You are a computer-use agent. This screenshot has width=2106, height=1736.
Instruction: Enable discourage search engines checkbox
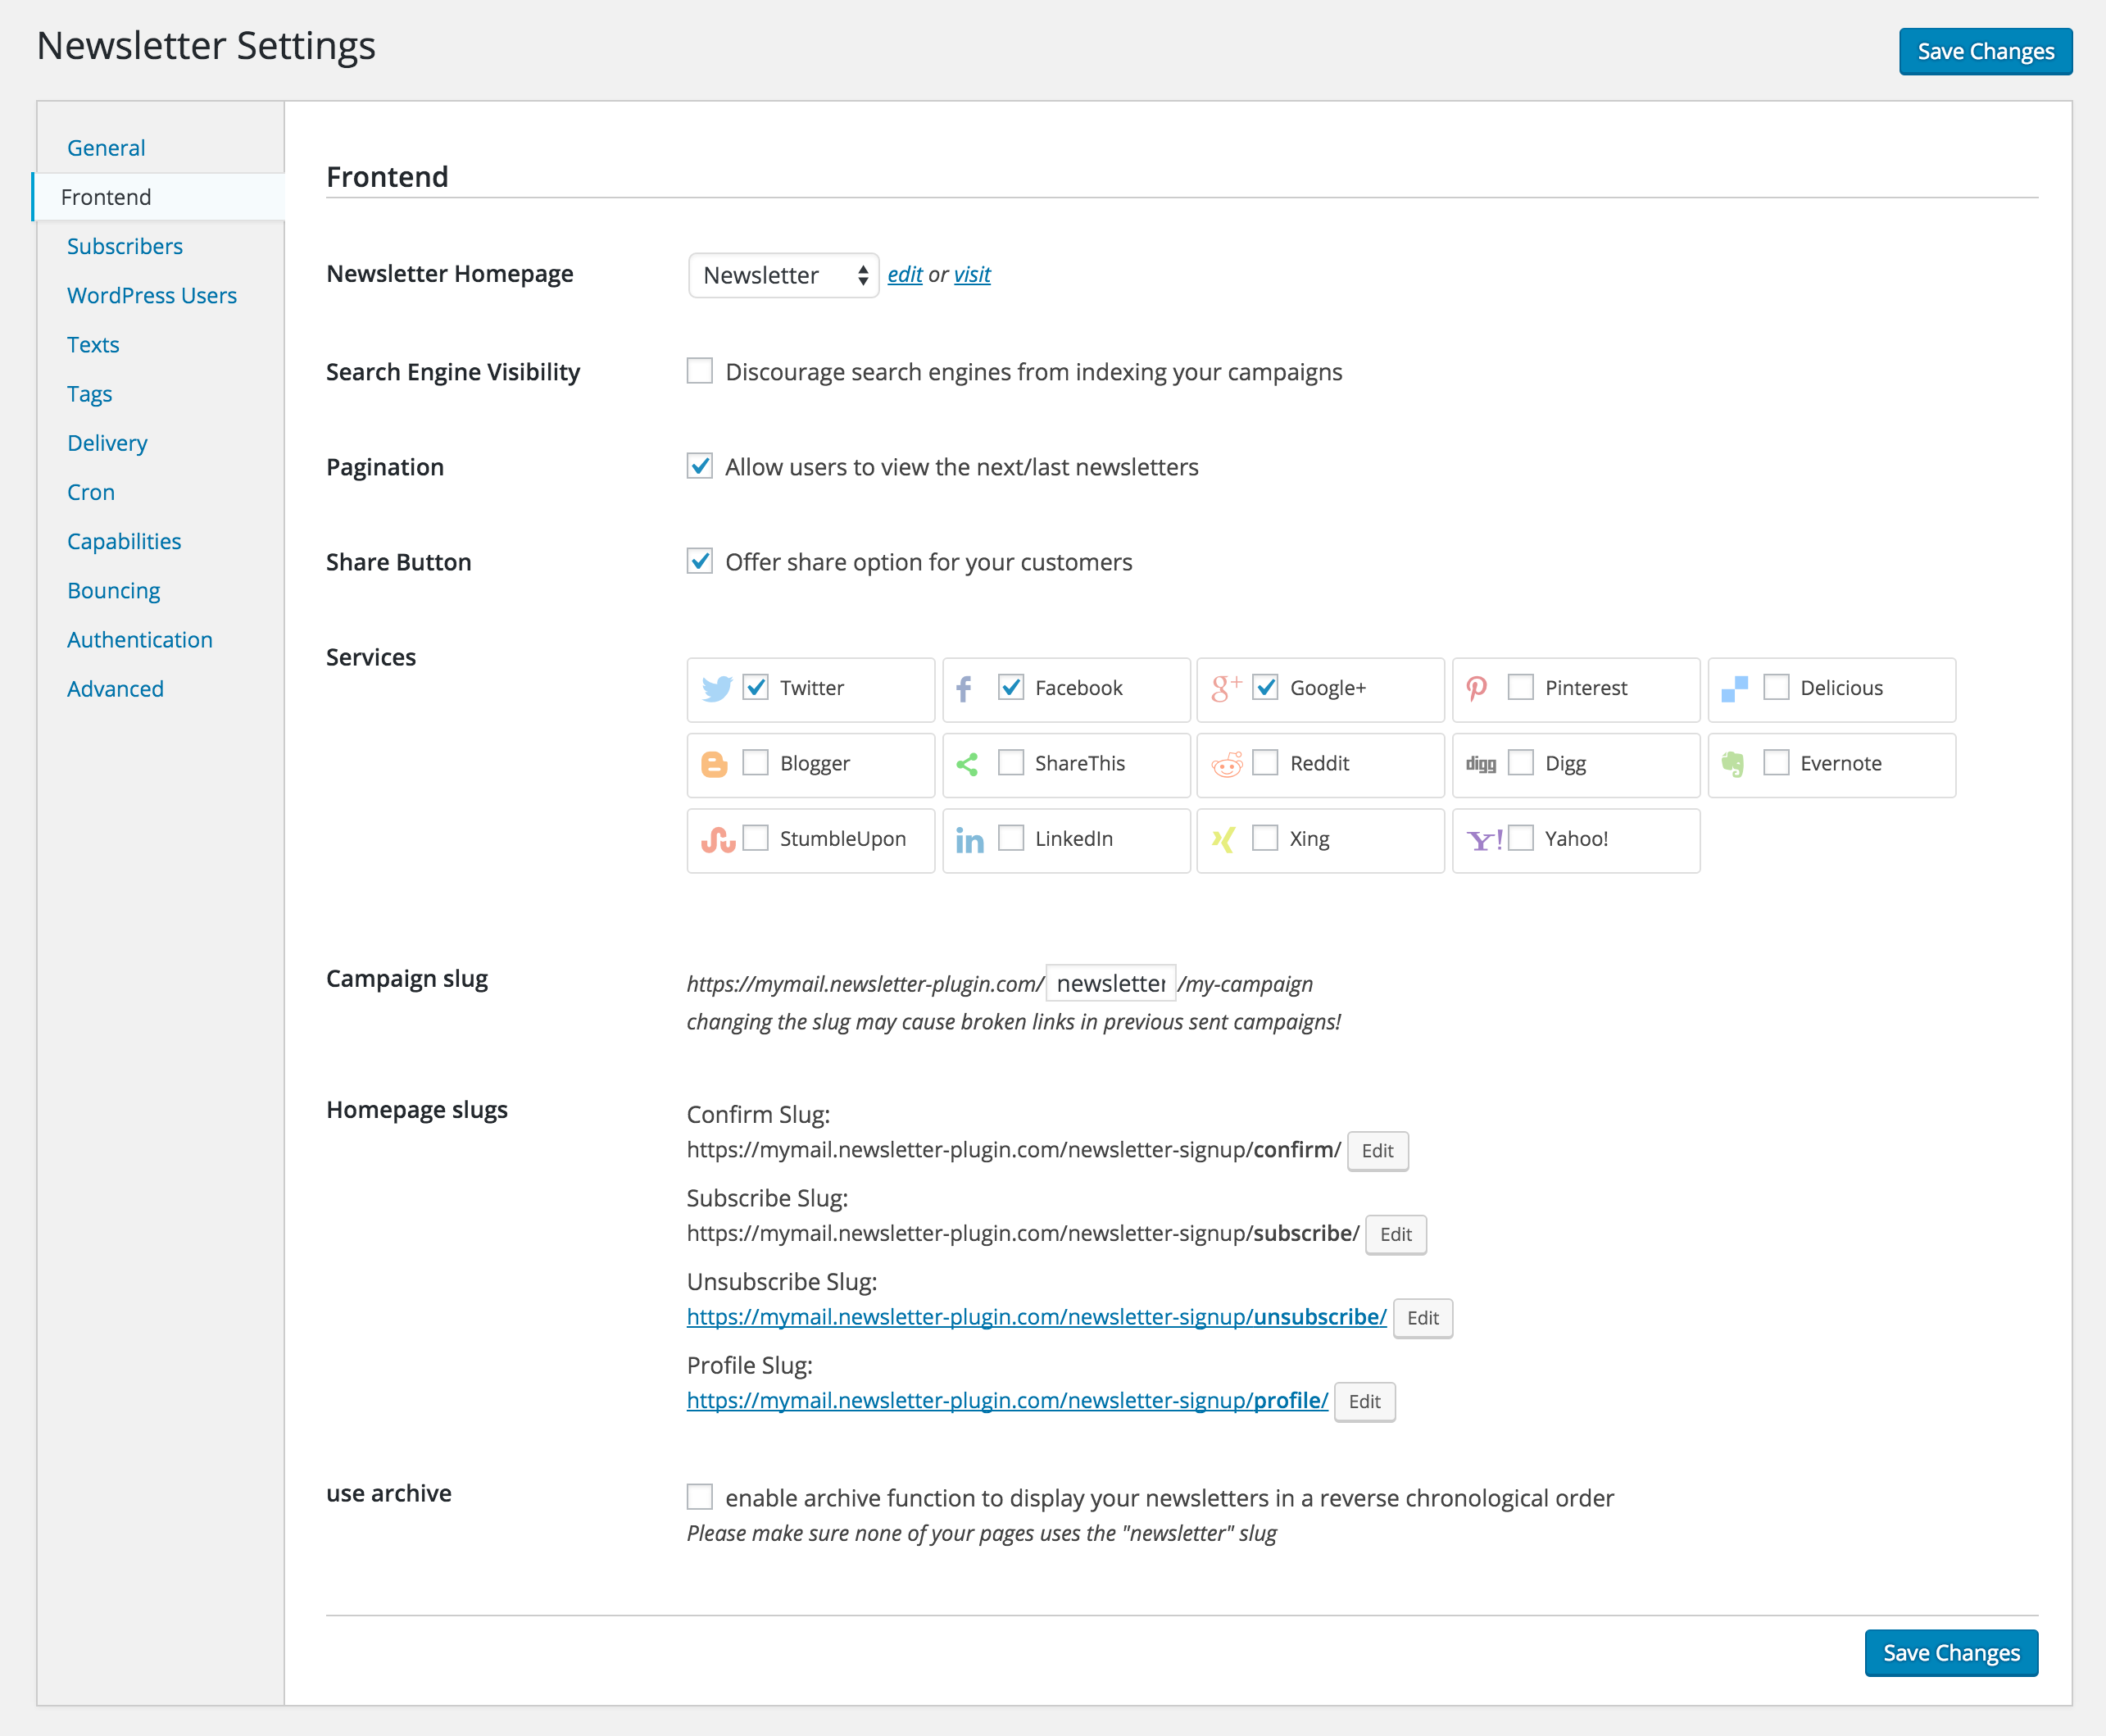click(x=700, y=371)
